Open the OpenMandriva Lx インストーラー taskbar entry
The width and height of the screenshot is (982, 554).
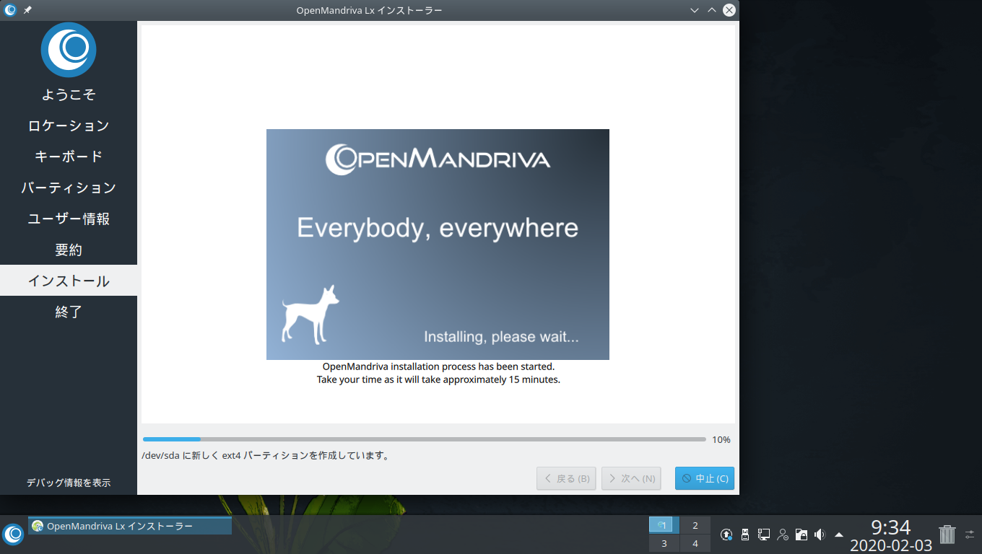pyautogui.click(x=130, y=526)
